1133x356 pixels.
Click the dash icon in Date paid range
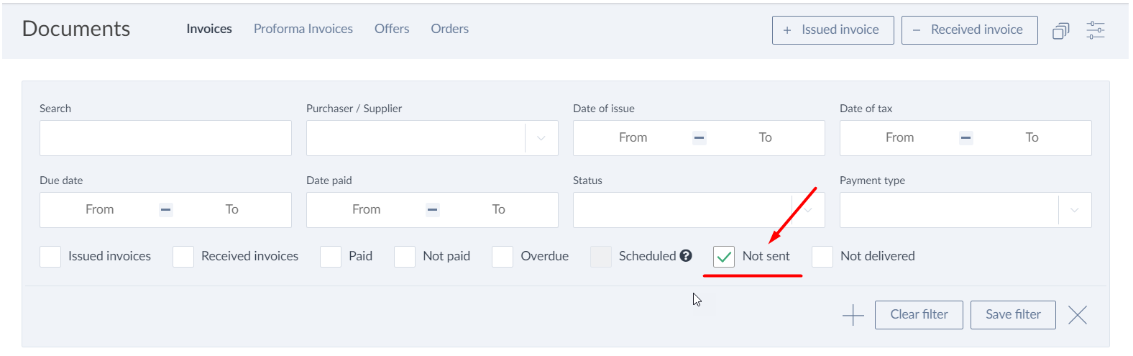click(432, 210)
